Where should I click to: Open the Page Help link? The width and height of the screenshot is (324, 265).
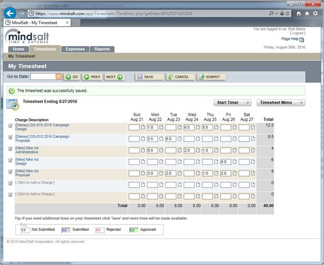[290, 39]
